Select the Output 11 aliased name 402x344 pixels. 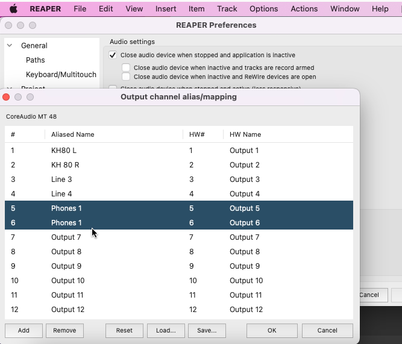(x=67, y=295)
